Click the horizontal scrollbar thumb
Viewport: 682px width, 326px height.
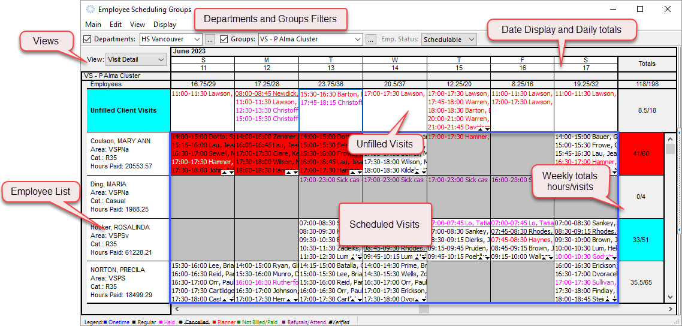424,309
